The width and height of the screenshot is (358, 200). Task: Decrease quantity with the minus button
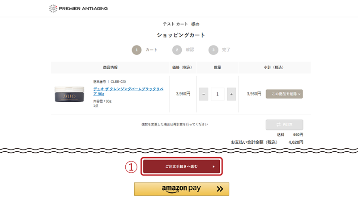[x=204, y=94]
